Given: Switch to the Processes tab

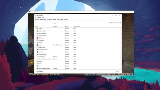Looking at the screenshot, I should [x=37, y=19].
